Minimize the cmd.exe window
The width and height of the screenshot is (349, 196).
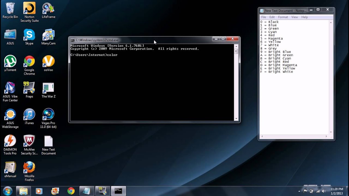pyautogui.click(x=216, y=39)
